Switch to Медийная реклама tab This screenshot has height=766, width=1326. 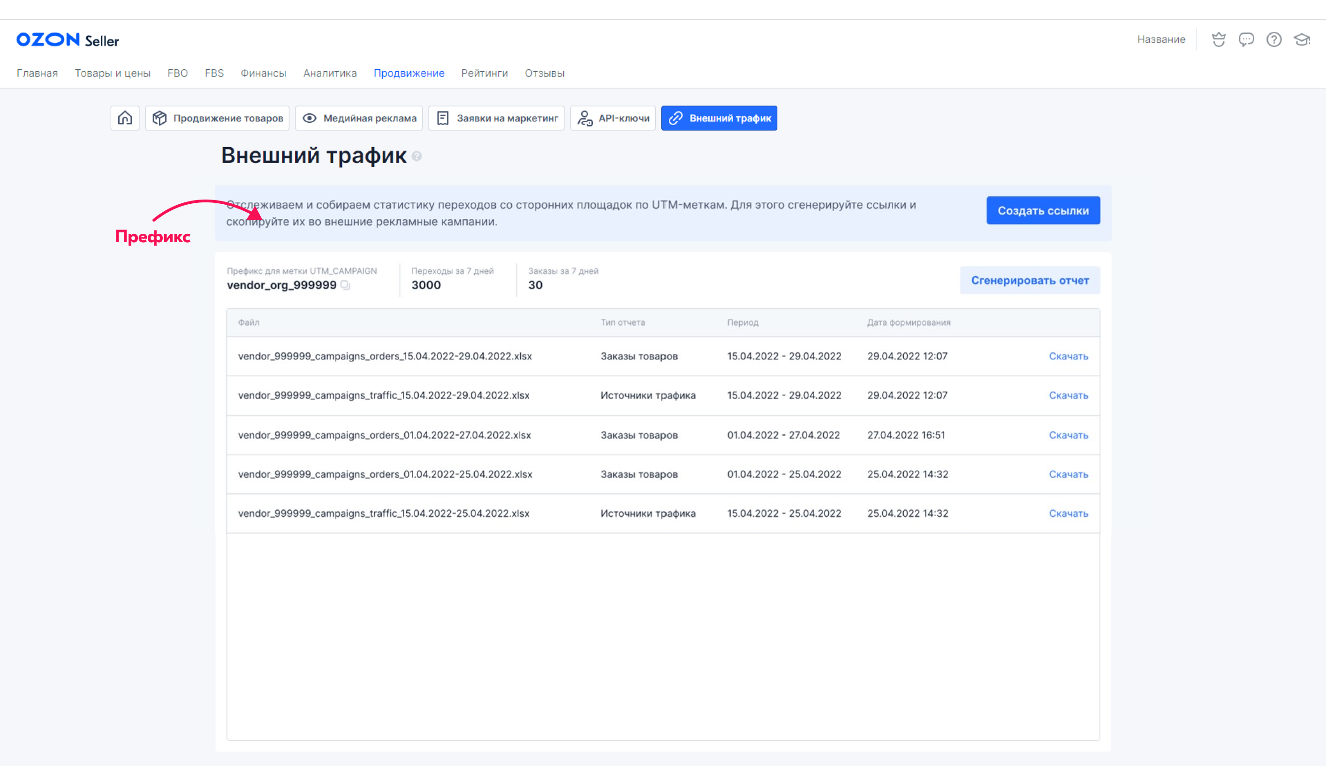[x=359, y=118]
